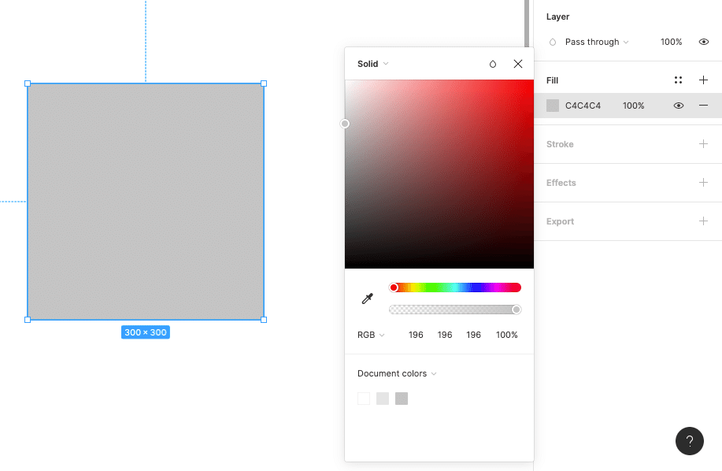Click the top-left resize handle of square

click(x=28, y=83)
